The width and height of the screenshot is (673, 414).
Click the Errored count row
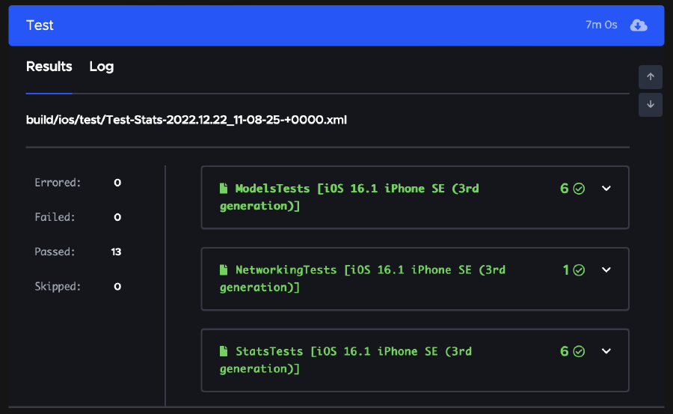click(x=77, y=183)
